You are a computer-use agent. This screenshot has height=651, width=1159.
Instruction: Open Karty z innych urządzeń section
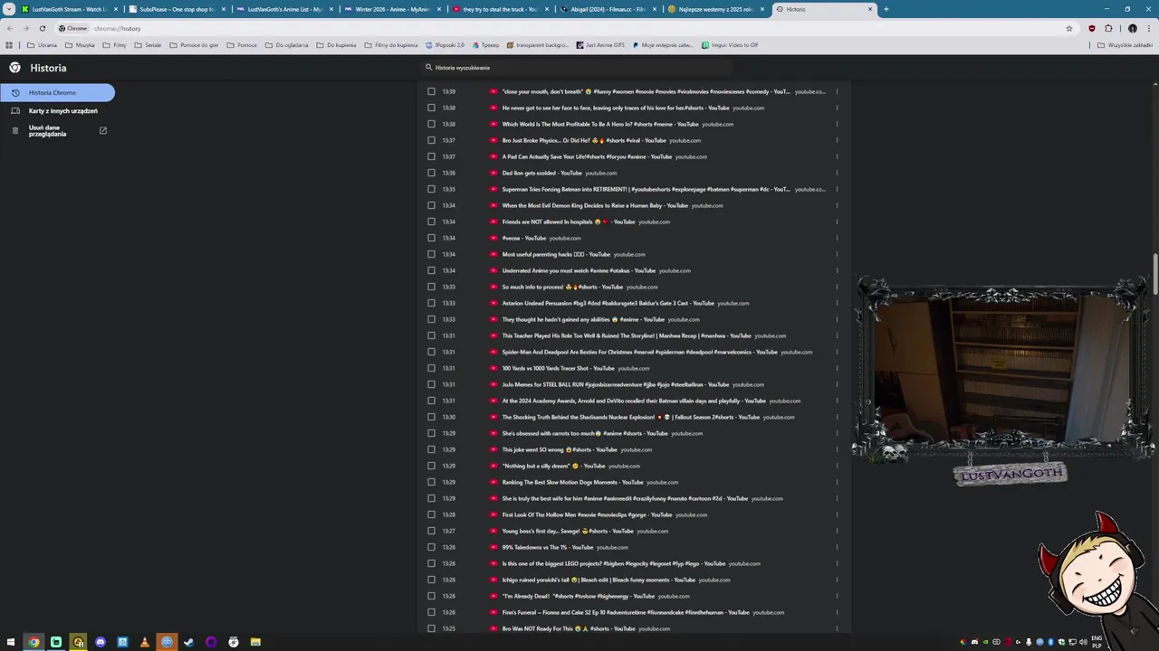pos(57,110)
